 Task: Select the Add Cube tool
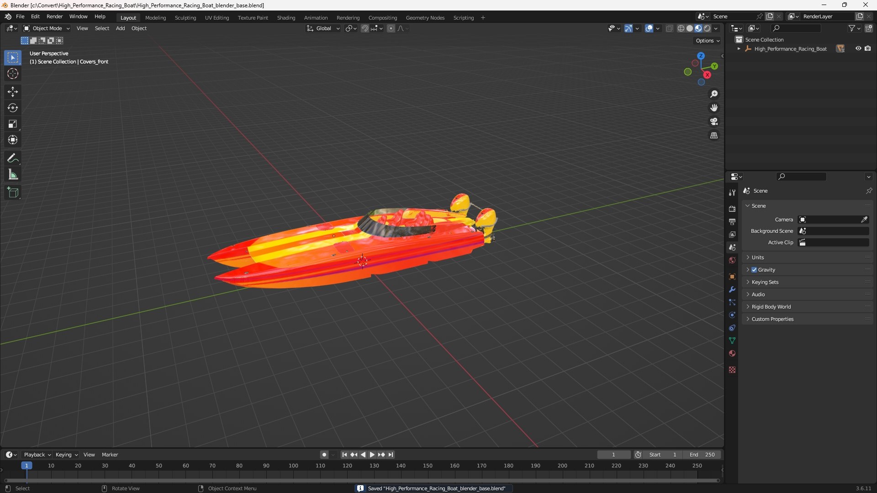tap(13, 193)
